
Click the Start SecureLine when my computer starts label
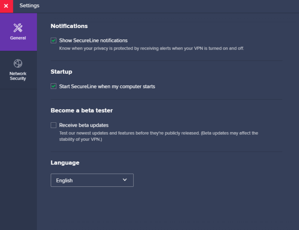[107, 87]
